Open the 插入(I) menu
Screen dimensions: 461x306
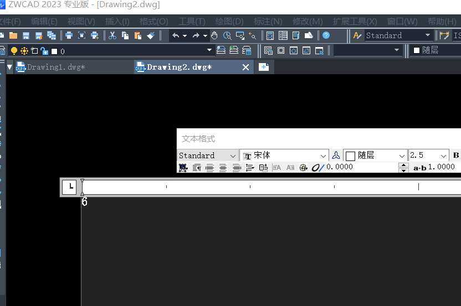click(117, 22)
